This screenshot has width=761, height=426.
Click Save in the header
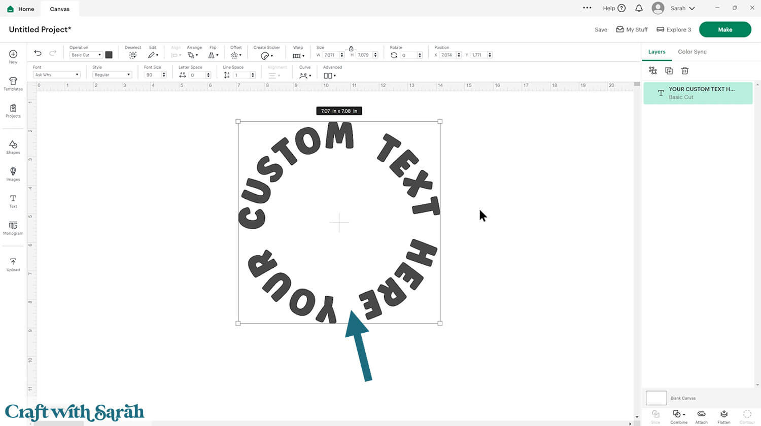coord(601,30)
